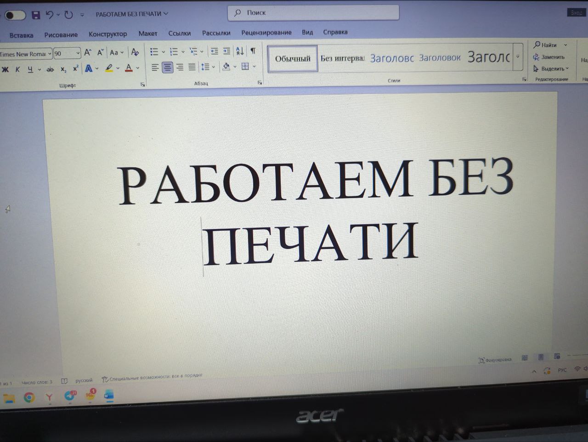Increase font size with the larger A icon
Viewport: 588px width, 442px height.
click(x=87, y=53)
